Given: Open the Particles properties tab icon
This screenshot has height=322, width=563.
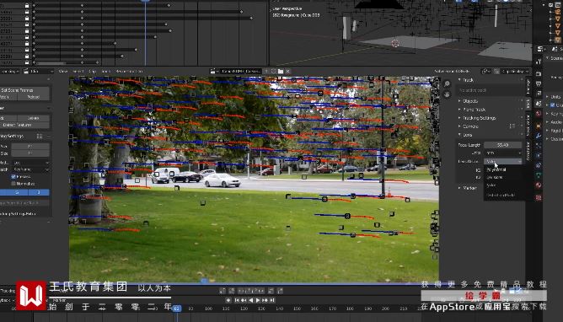Looking at the screenshot, I should click(539, 146).
